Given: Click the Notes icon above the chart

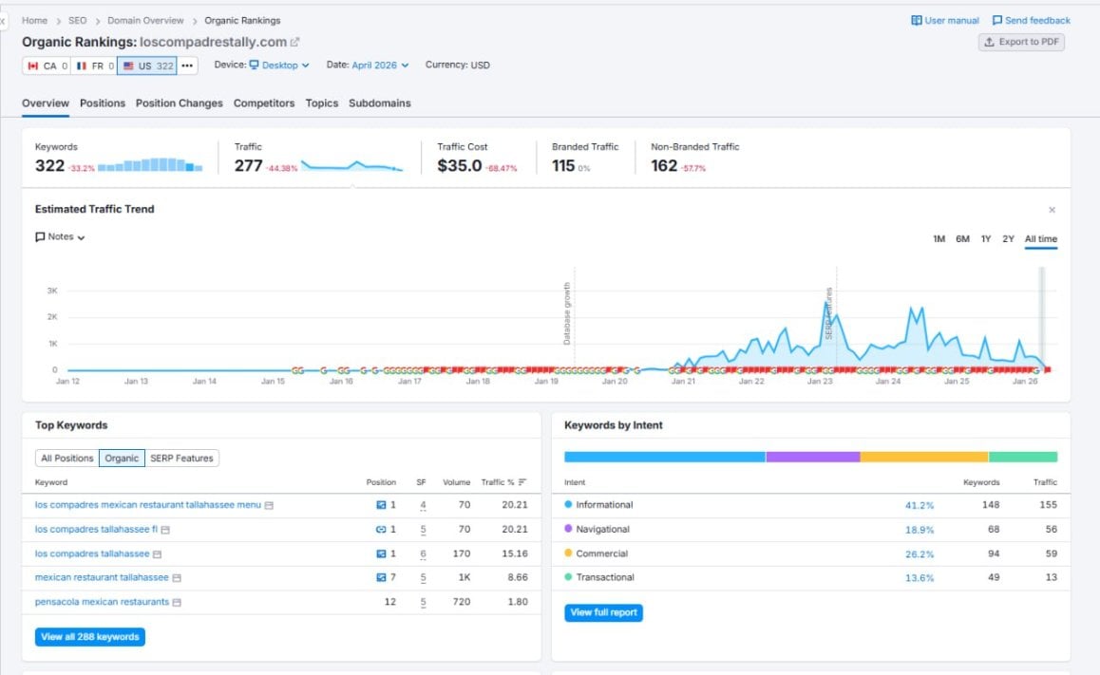Looking at the screenshot, I should 40,237.
